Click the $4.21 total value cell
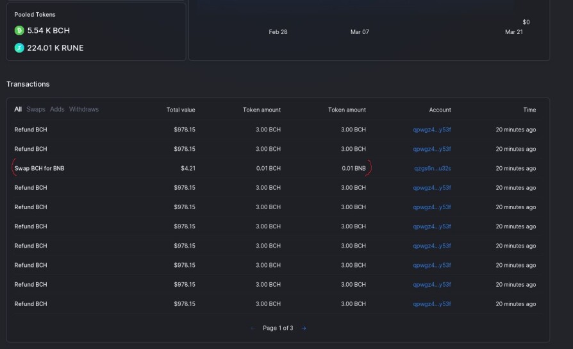The image size is (573, 349). point(188,168)
